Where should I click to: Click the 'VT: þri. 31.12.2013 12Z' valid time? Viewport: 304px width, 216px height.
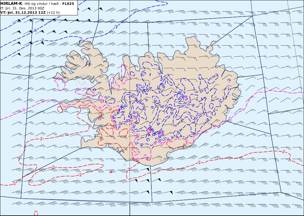tap(23, 12)
